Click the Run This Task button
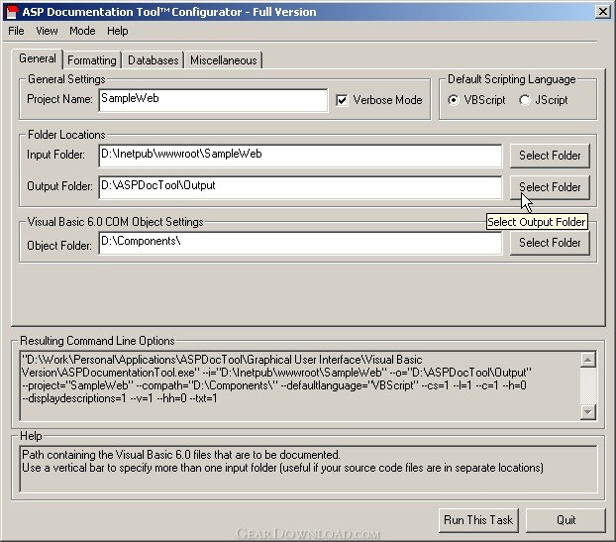The height and width of the screenshot is (542, 616). click(478, 520)
